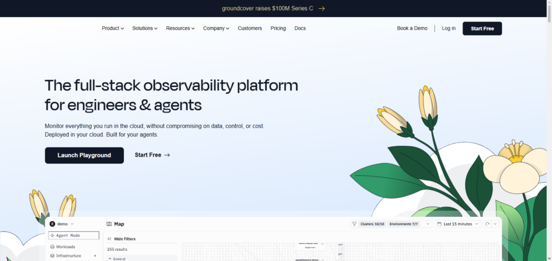Click the Infrastructure sidebar icon

pos(52,256)
